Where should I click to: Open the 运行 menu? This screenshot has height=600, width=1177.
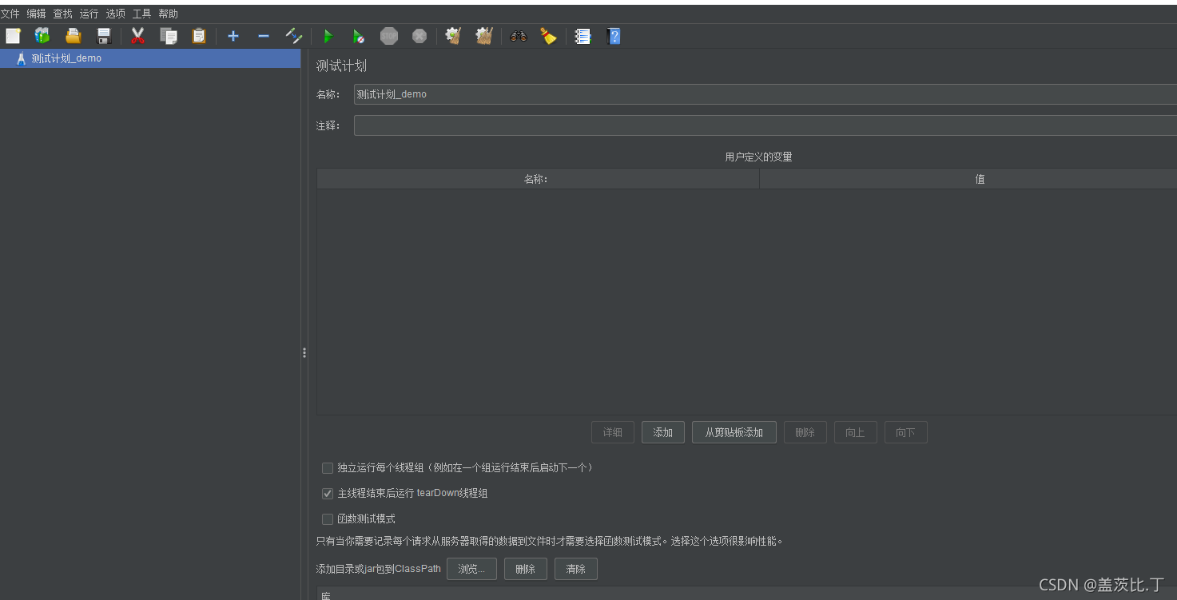(x=89, y=14)
